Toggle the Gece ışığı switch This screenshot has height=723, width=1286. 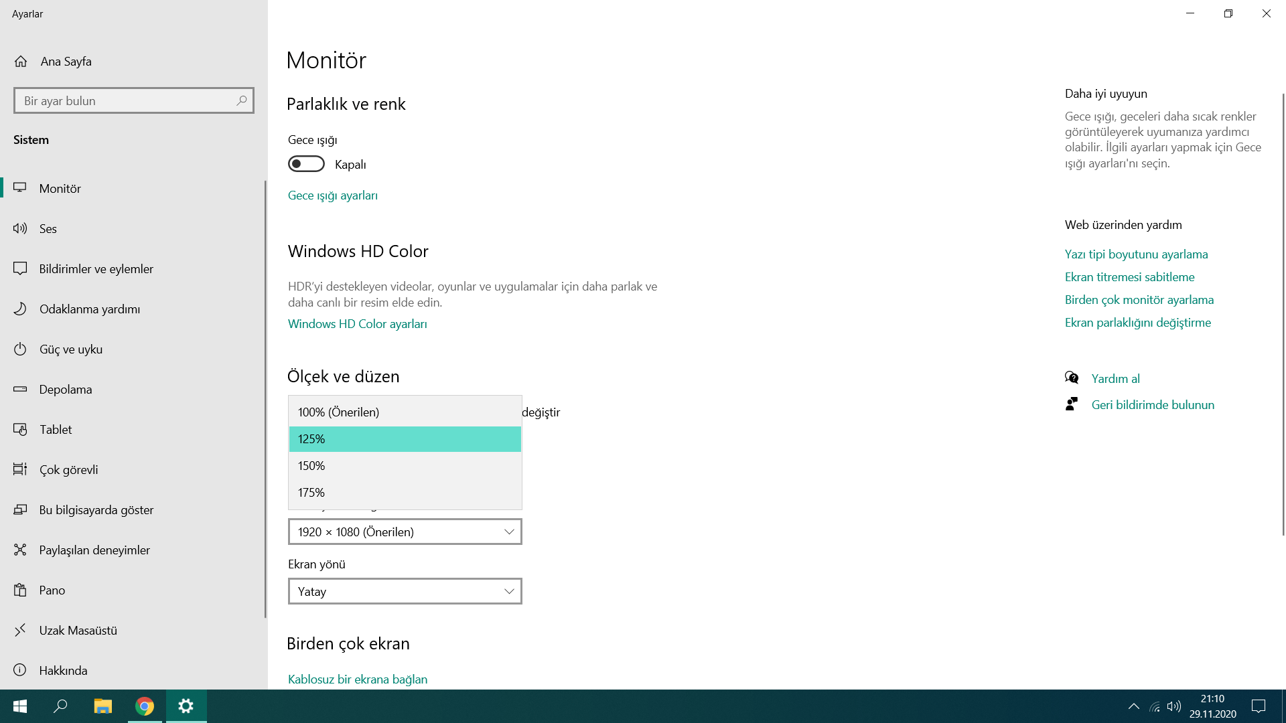(306, 164)
